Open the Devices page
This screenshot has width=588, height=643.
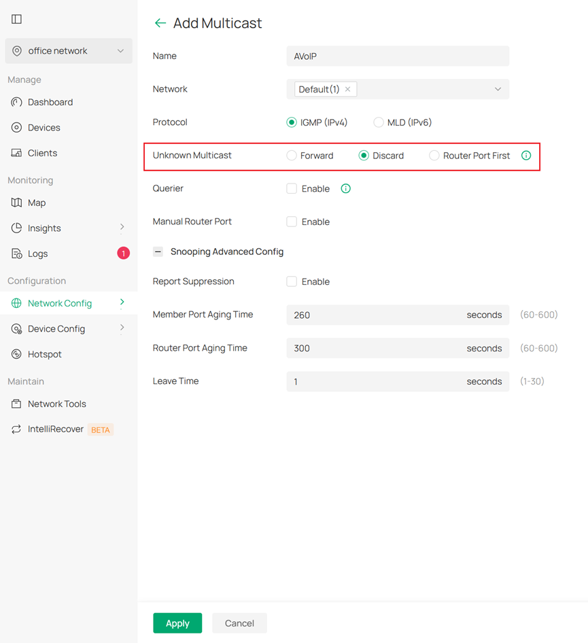[44, 127]
